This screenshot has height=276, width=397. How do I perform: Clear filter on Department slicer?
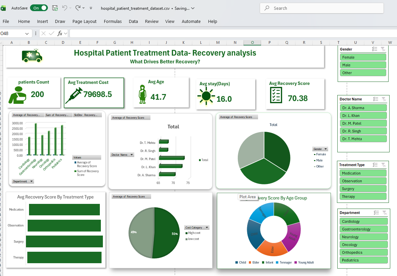[x=384, y=213]
